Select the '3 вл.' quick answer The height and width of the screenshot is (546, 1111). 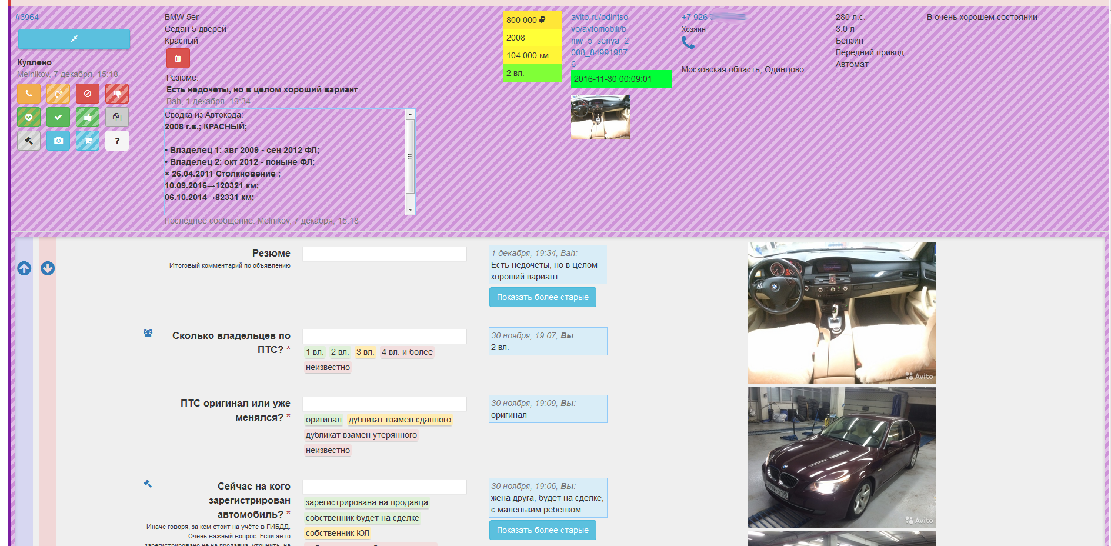(x=365, y=352)
